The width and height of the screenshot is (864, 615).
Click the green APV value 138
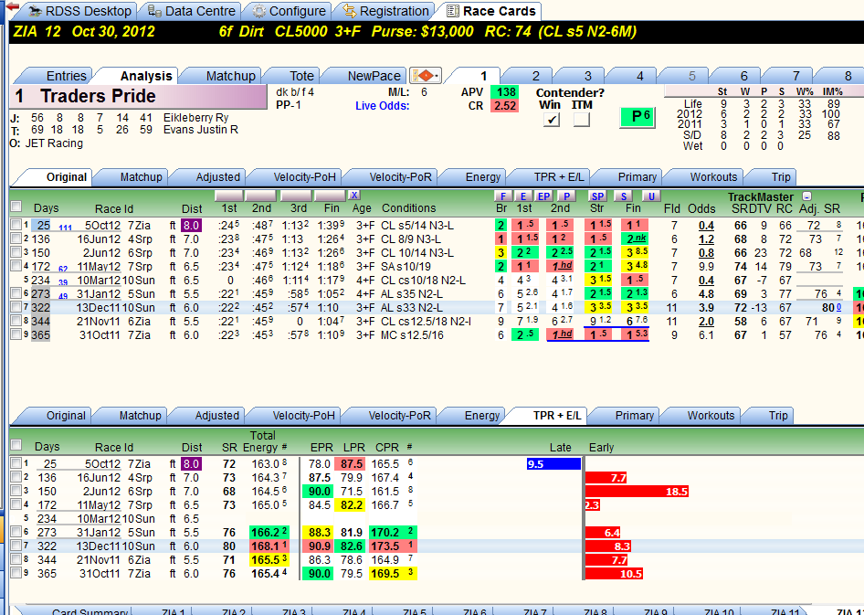pos(504,92)
